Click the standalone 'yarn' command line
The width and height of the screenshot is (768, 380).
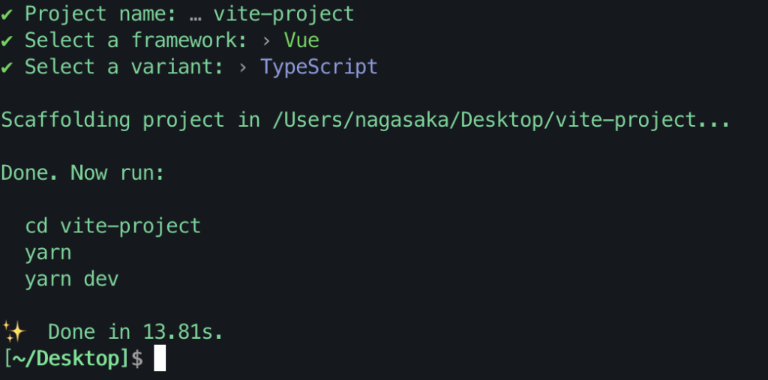coord(48,253)
